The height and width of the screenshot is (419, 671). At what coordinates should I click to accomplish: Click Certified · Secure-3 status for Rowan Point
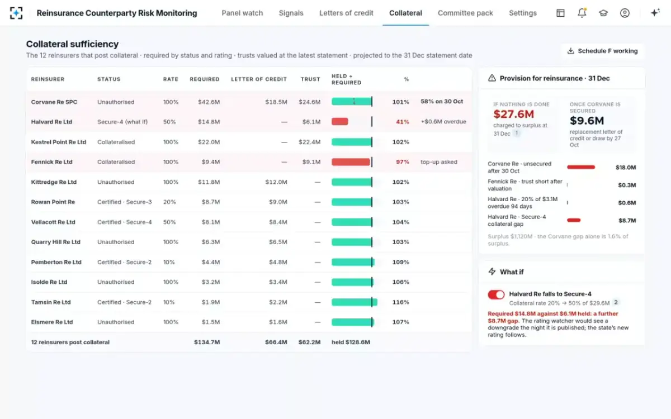(x=125, y=202)
